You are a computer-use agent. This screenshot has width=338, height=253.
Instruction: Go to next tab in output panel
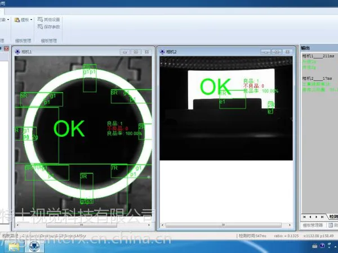(x=316, y=217)
